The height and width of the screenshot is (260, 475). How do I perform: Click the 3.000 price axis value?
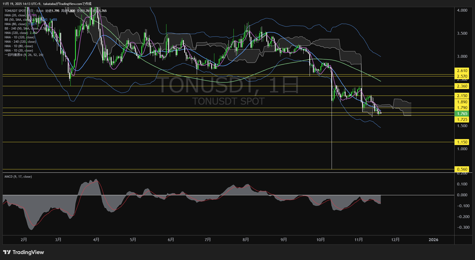tap(462, 56)
